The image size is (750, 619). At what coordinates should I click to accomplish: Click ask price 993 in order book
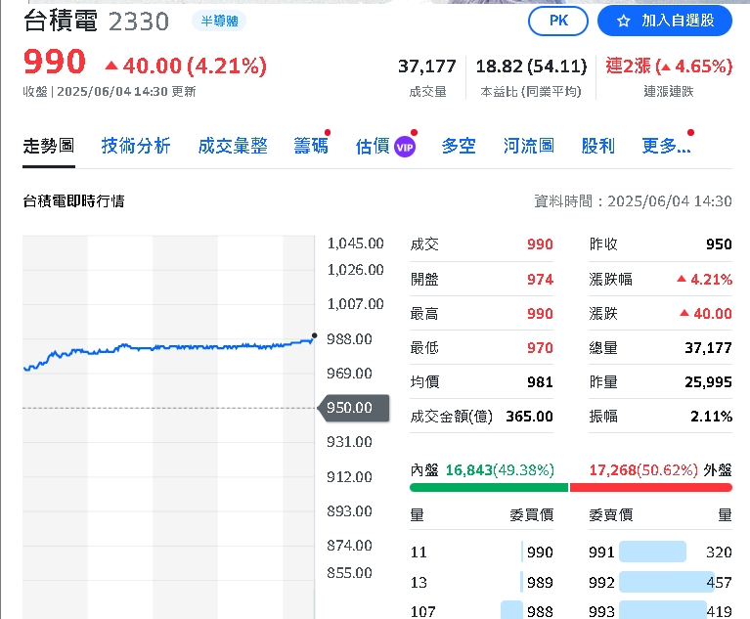point(601,611)
